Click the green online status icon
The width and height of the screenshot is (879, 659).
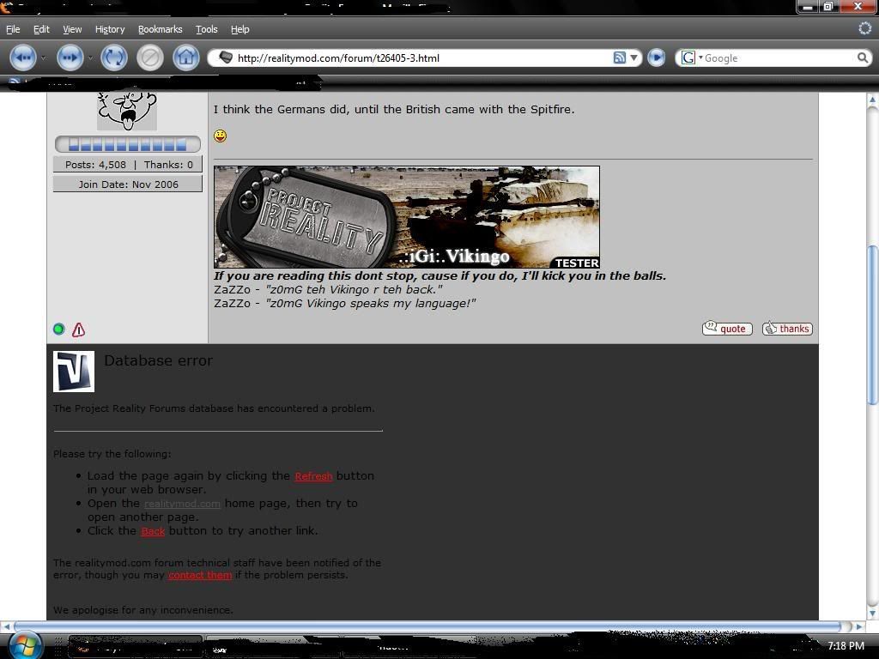pyautogui.click(x=59, y=329)
